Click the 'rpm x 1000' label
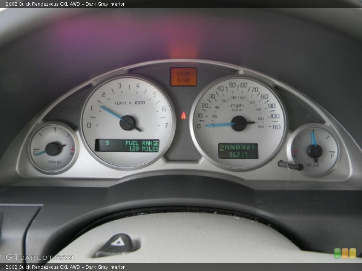Image resolution: width=362 pixels, height=271 pixels. [130, 103]
